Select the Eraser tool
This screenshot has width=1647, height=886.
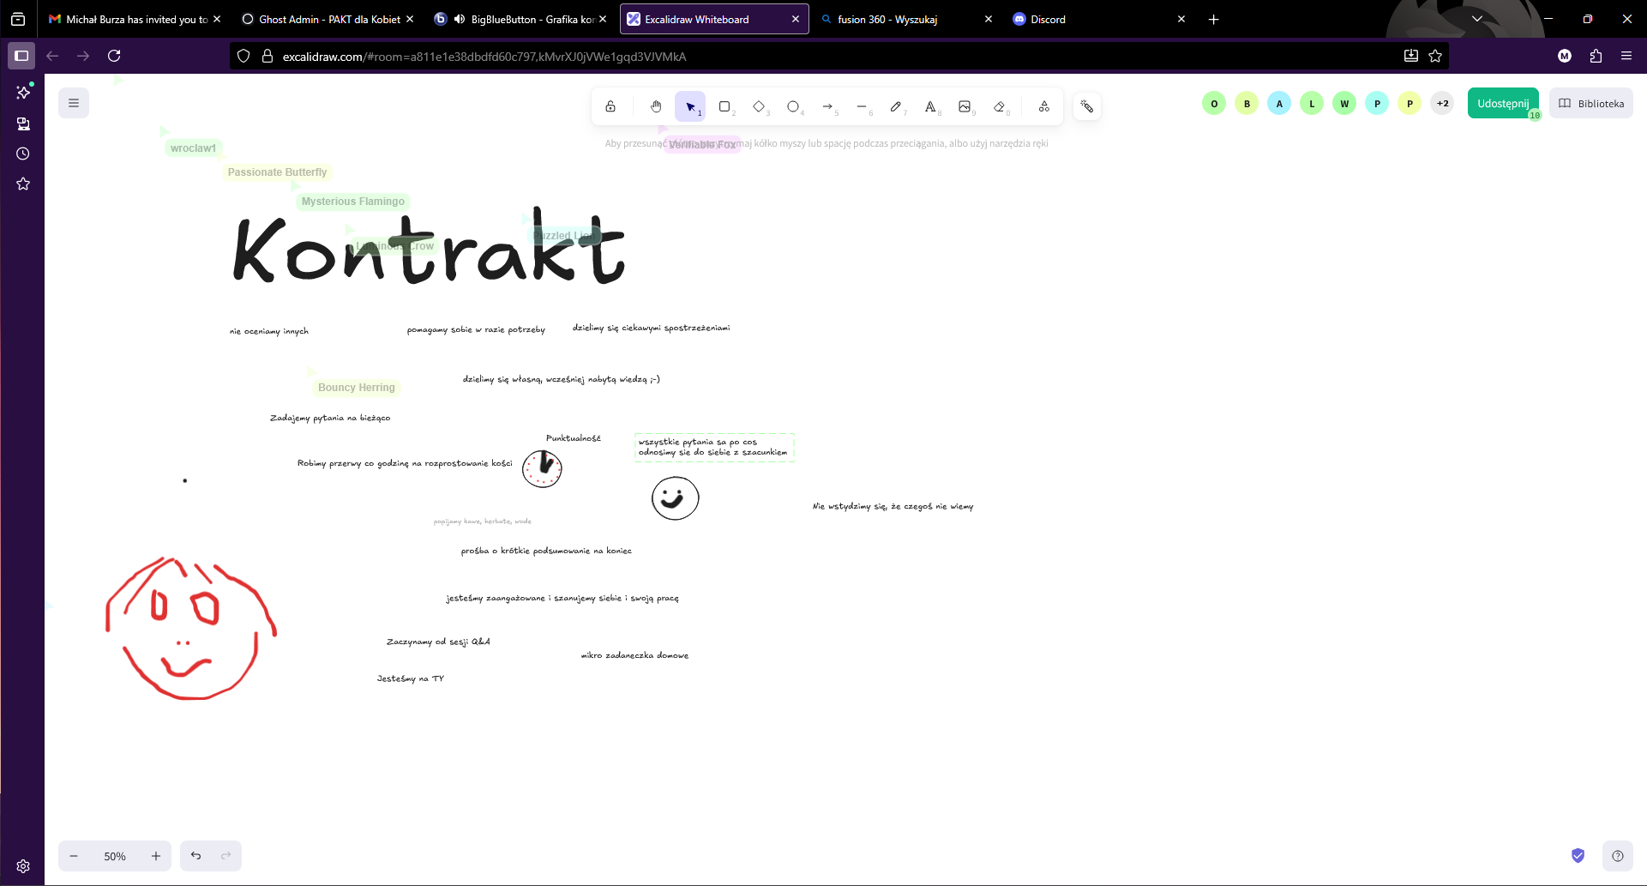pyautogui.click(x=999, y=106)
